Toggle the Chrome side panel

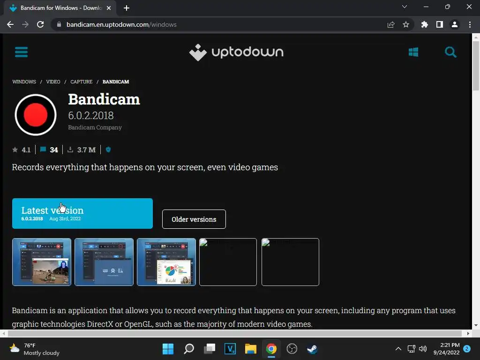pos(440,24)
